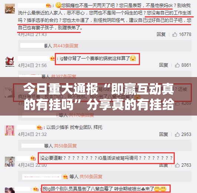Reply to the 4月24日 21:43 comment
The height and width of the screenshot is (193, 197).
[x=161, y=34]
